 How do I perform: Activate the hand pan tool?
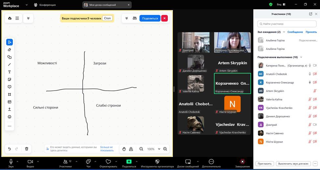(x=124, y=149)
